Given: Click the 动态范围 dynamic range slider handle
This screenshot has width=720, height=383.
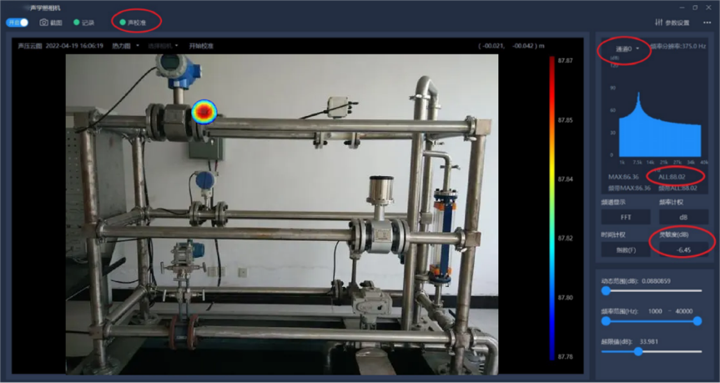Looking at the screenshot, I should pos(607,290).
